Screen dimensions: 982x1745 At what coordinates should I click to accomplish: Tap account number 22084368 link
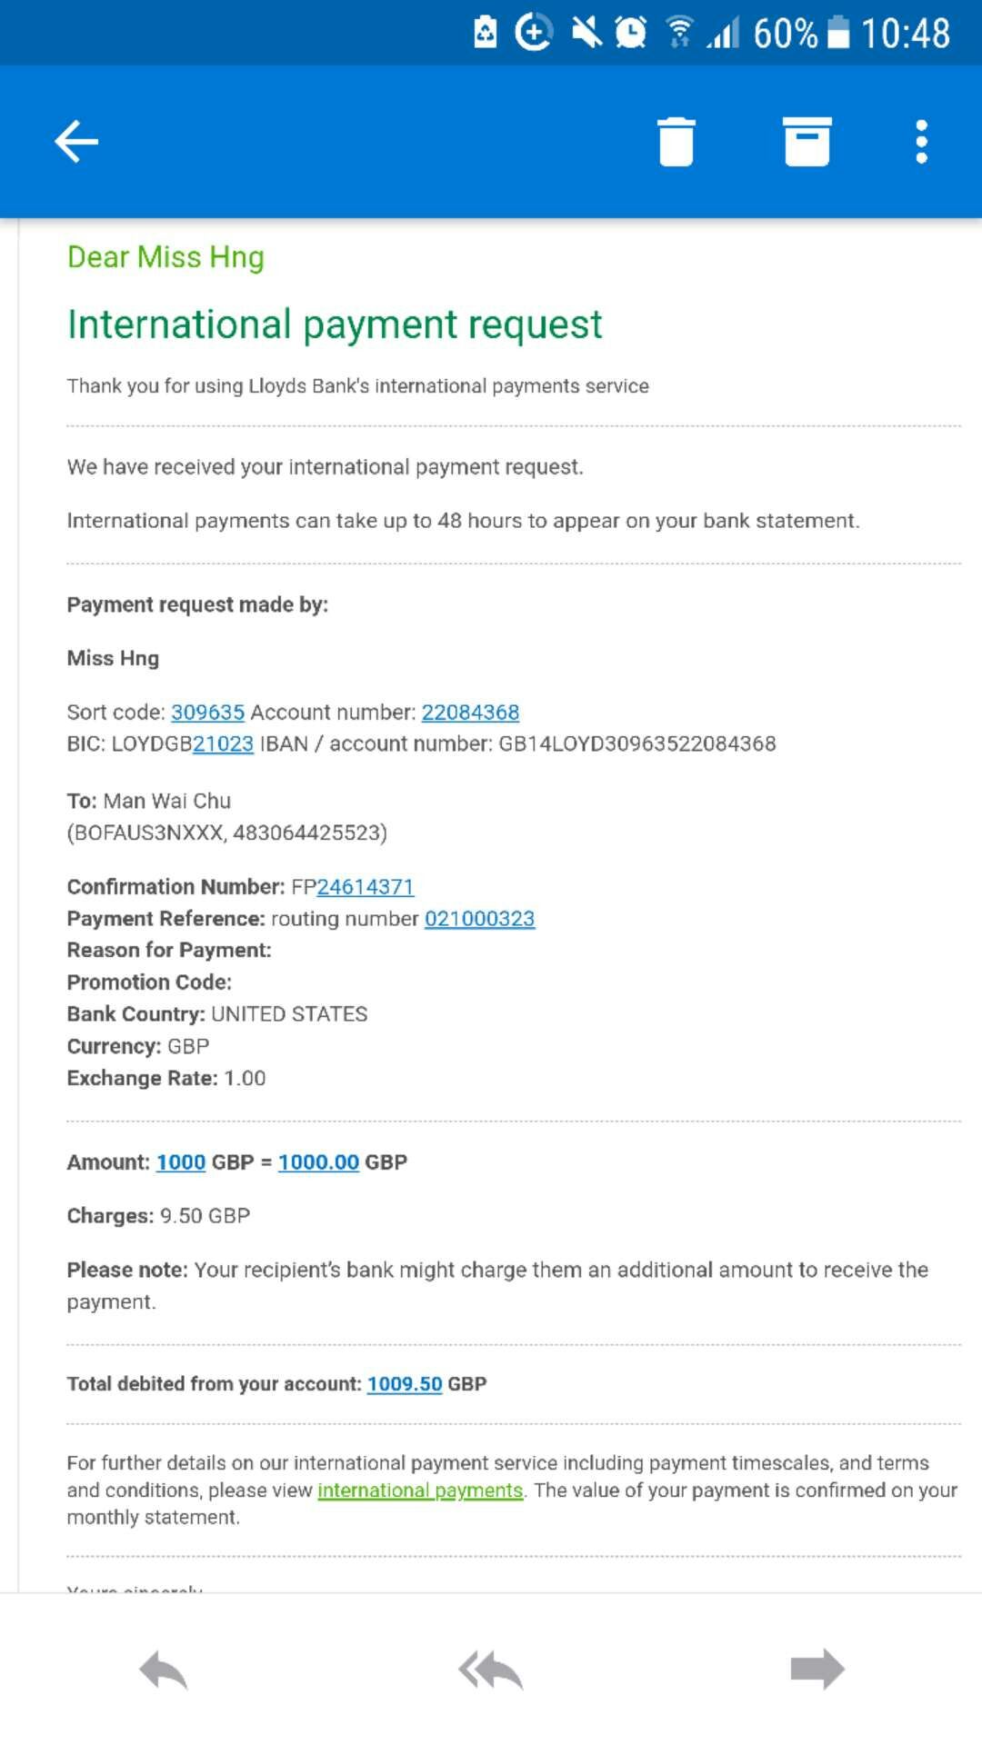pyautogui.click(x=470, y=713)
